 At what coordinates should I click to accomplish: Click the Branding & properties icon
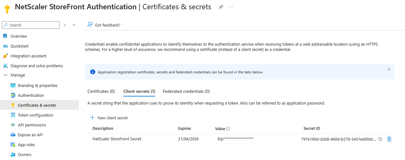click(x=13, y=85)
